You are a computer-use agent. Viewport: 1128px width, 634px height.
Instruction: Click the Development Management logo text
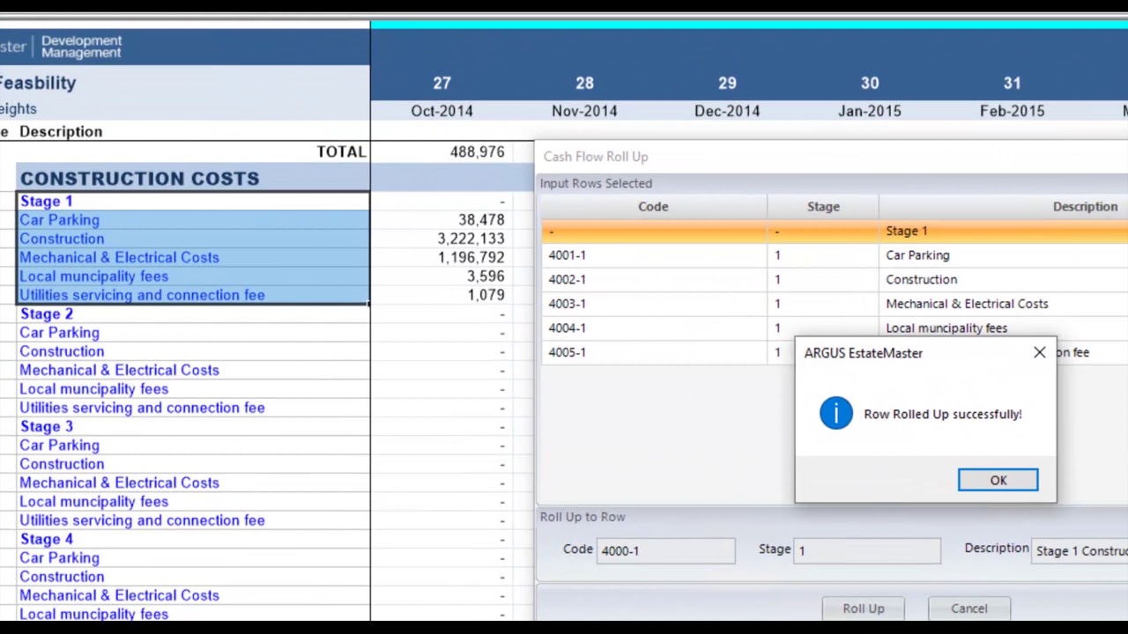[81, 47]
